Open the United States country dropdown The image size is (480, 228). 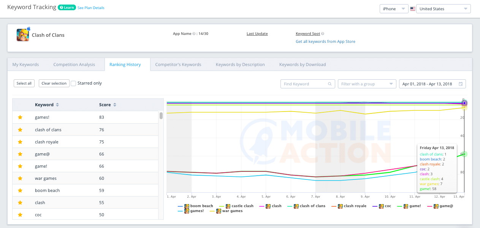[x=444, y=9]
